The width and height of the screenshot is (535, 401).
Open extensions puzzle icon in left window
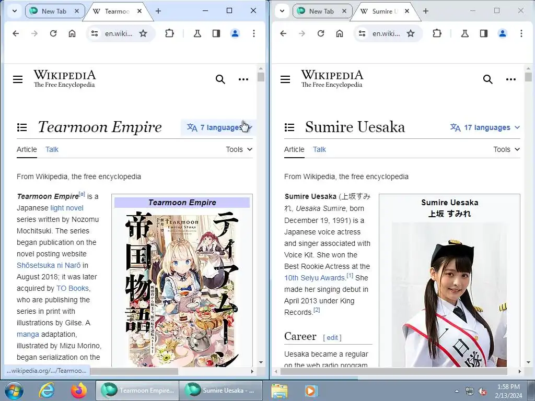(x=170, y=33)
